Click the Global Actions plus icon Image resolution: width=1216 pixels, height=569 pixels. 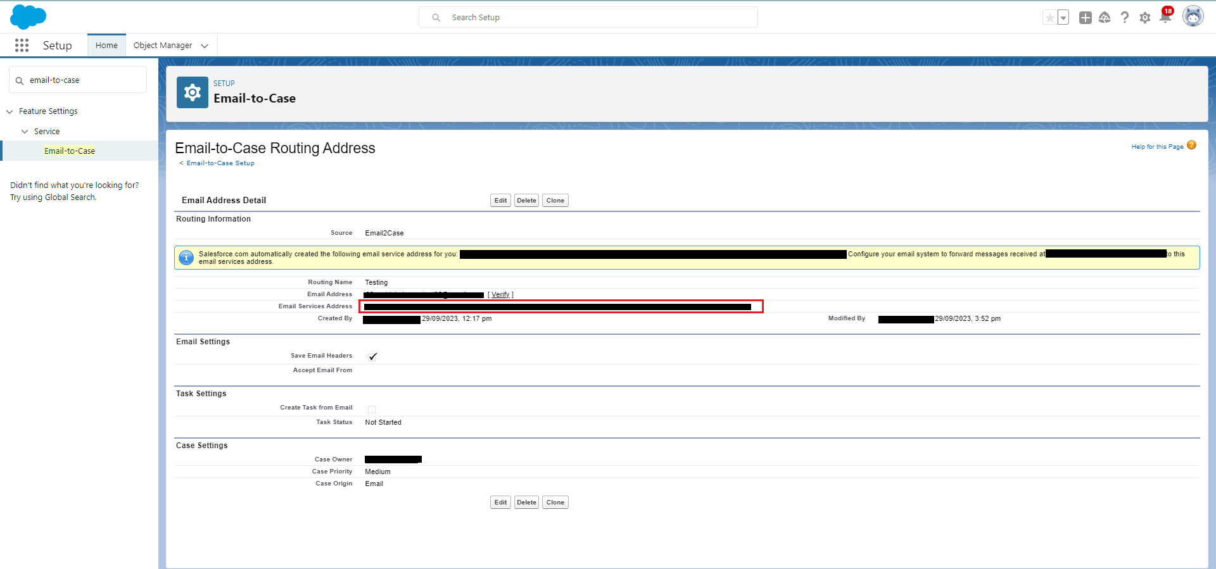pos(1085,18)
